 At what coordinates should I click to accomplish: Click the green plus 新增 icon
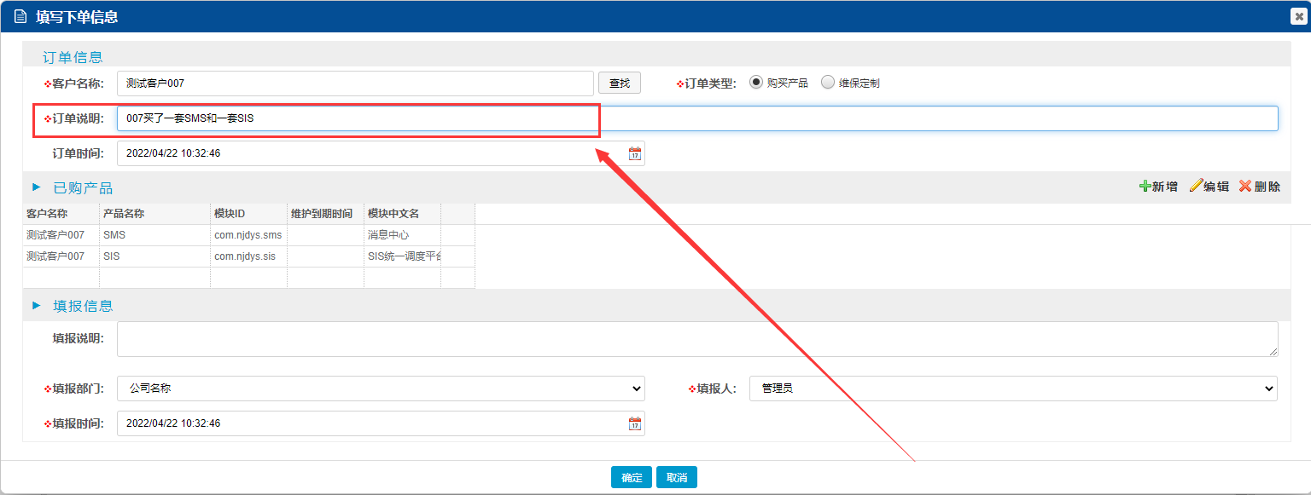[1145, 187]
